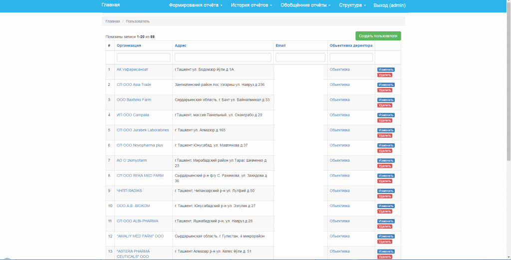Open Обьективка link for ALBI-PHARMA
This screenshot has width=511, height=260.
point(339,221)
